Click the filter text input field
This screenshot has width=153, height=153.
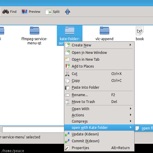pos(33,130)
